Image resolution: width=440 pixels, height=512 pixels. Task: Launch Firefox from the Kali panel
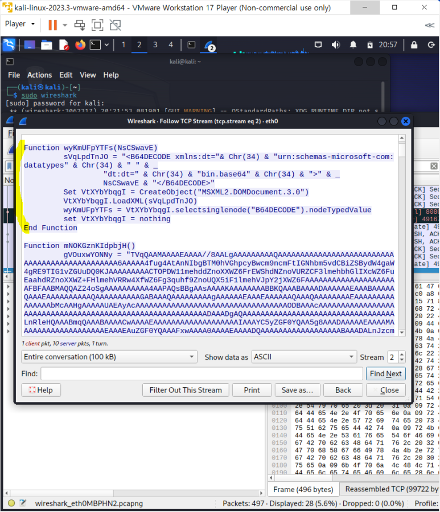point(80,44)
